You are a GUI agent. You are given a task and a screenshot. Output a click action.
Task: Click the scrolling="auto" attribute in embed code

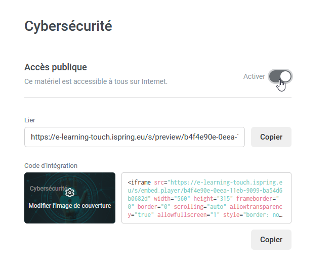coord(193,207)
